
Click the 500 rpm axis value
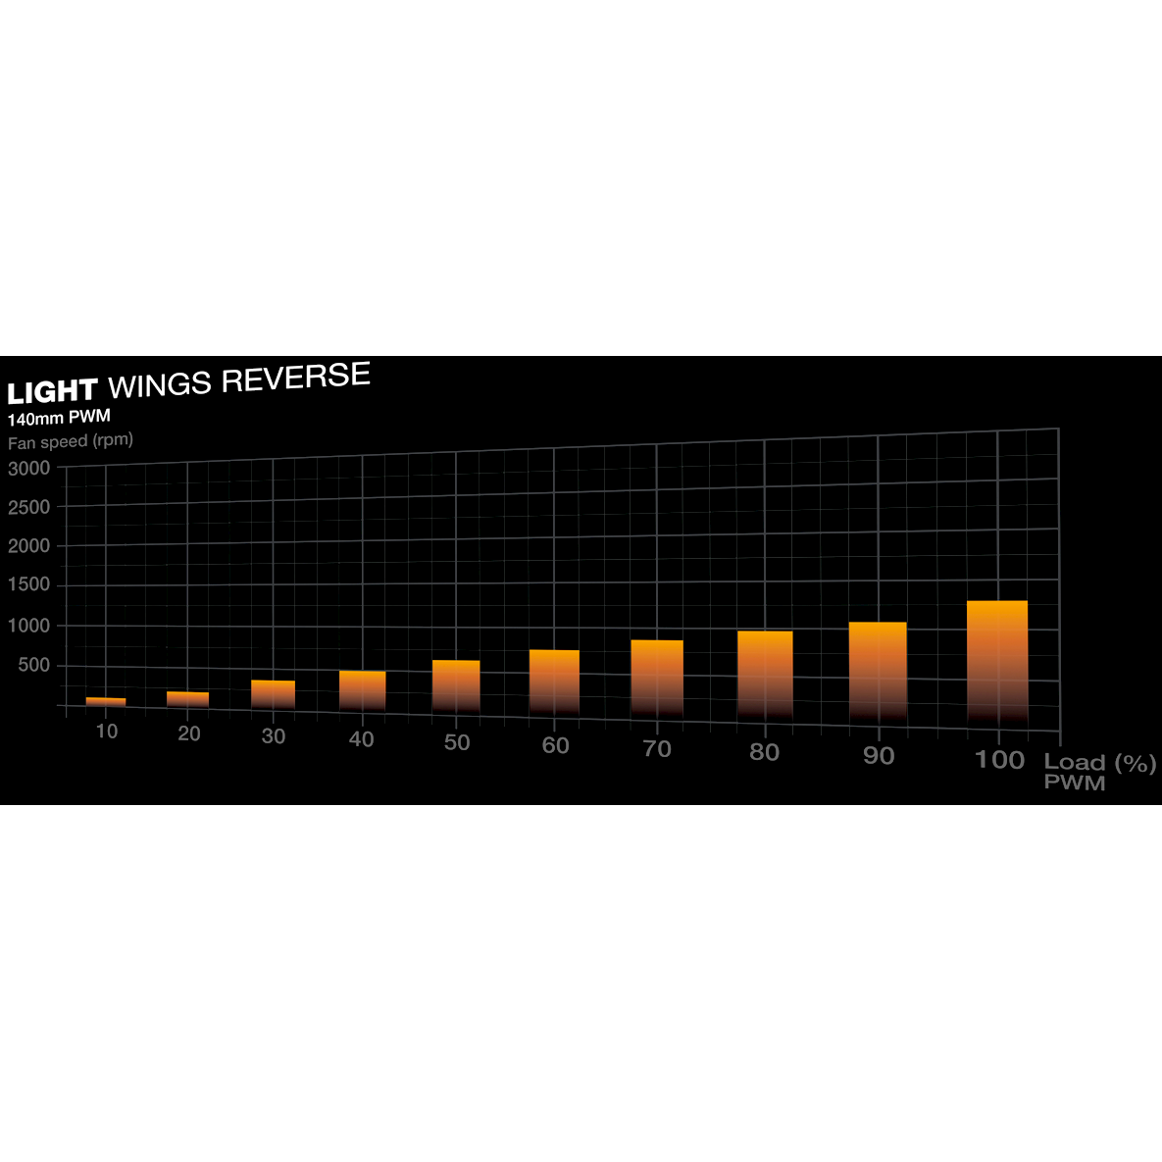tap(34, 665)
